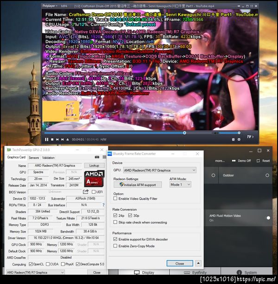Screen dimensions: 278x284
Task: Toggle the UEFI checkbox in GPU-Z
Action: (94, 192)
